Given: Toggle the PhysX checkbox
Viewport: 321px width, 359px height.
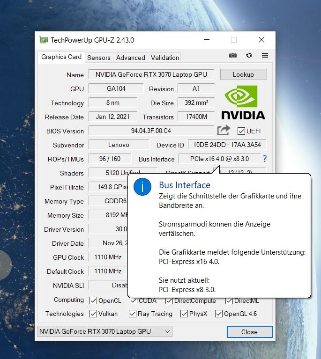Looking at the screenshot, I should (184, 314).
